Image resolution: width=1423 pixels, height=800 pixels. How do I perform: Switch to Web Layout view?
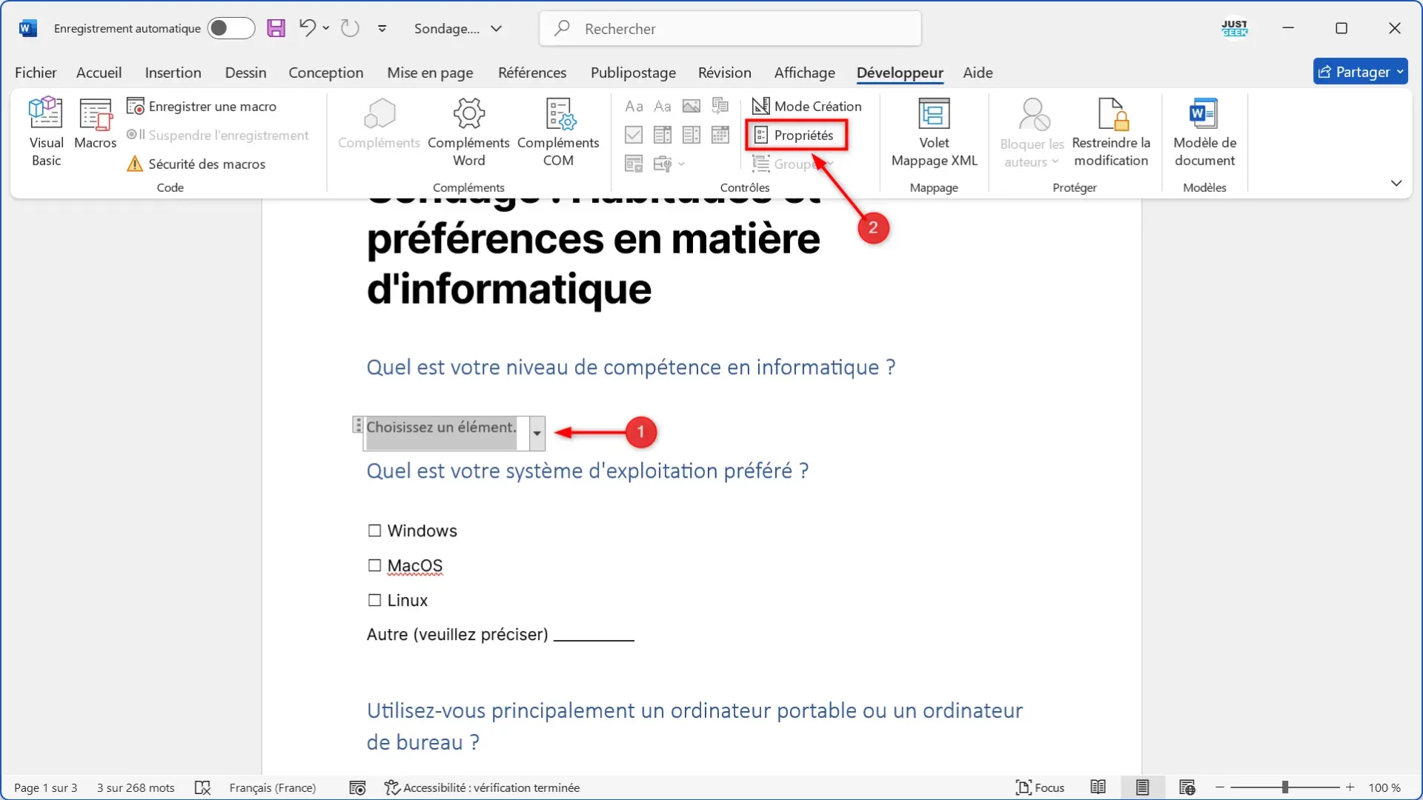1187,787
